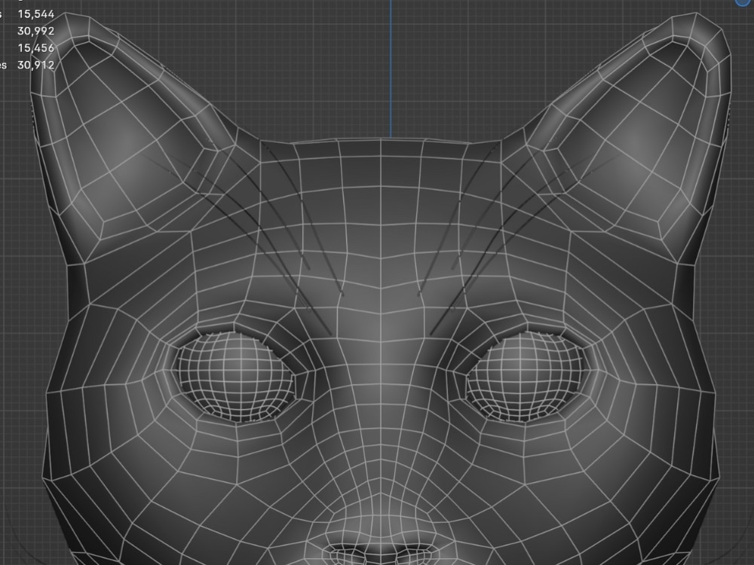Image resolution: width=754 pixels, height=565 pixels.
Task: Select the cat's right eye mesh
Action: coord(528,377)
